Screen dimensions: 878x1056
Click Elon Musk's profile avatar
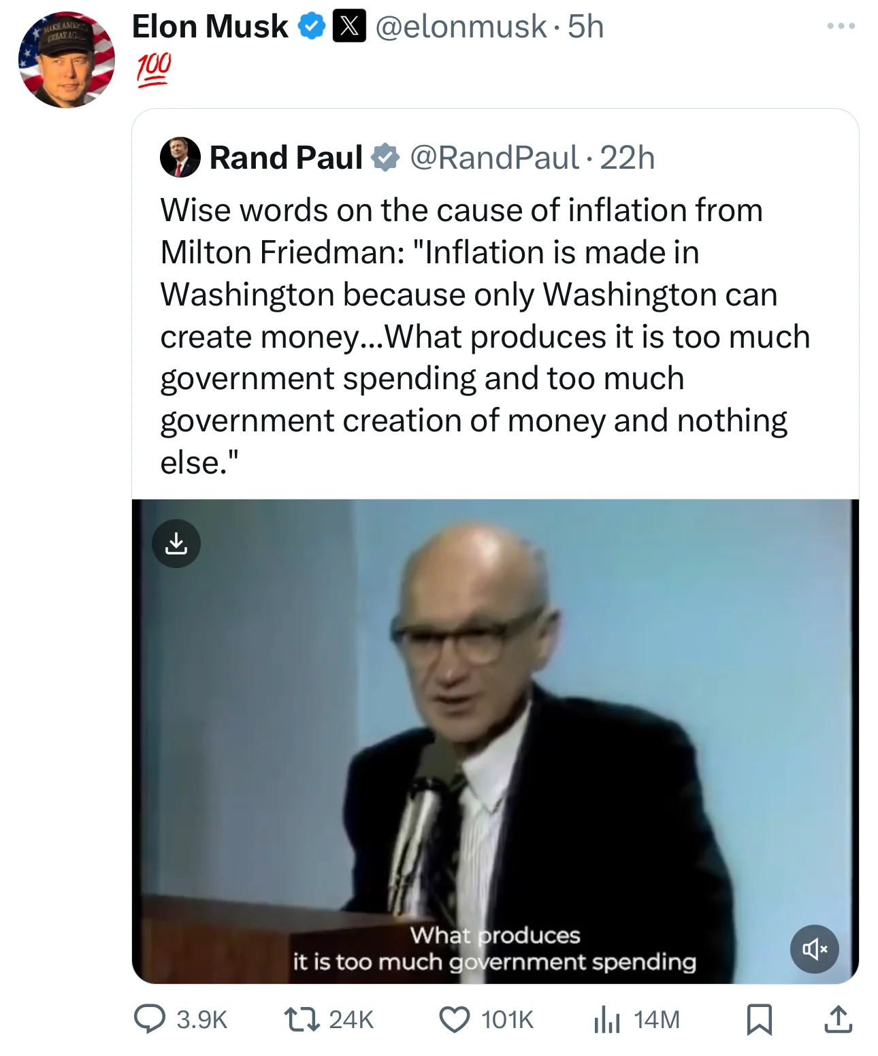tap(67, 60)
